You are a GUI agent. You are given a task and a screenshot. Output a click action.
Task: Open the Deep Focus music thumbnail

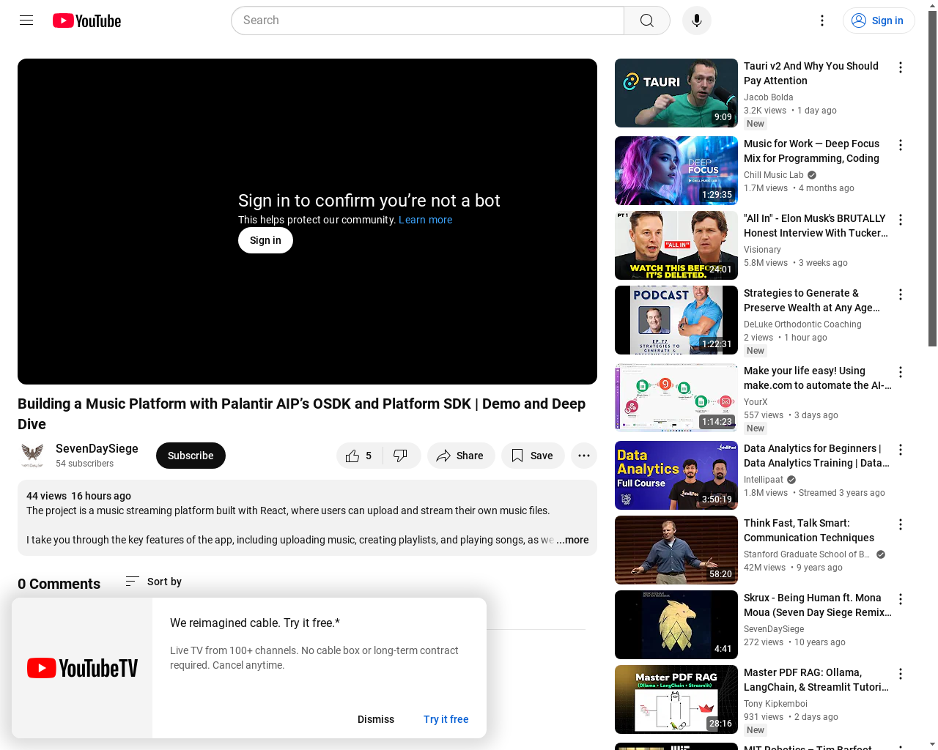tap(676, 171)
